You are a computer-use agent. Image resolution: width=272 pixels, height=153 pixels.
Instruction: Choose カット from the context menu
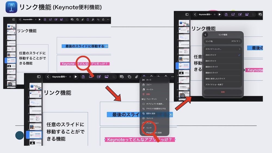[154, 80]
